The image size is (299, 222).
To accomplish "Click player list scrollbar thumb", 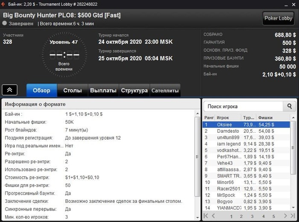I will click(x=293, y=148).
